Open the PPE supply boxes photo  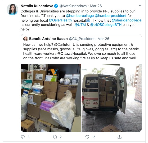(x=51, y=98)
